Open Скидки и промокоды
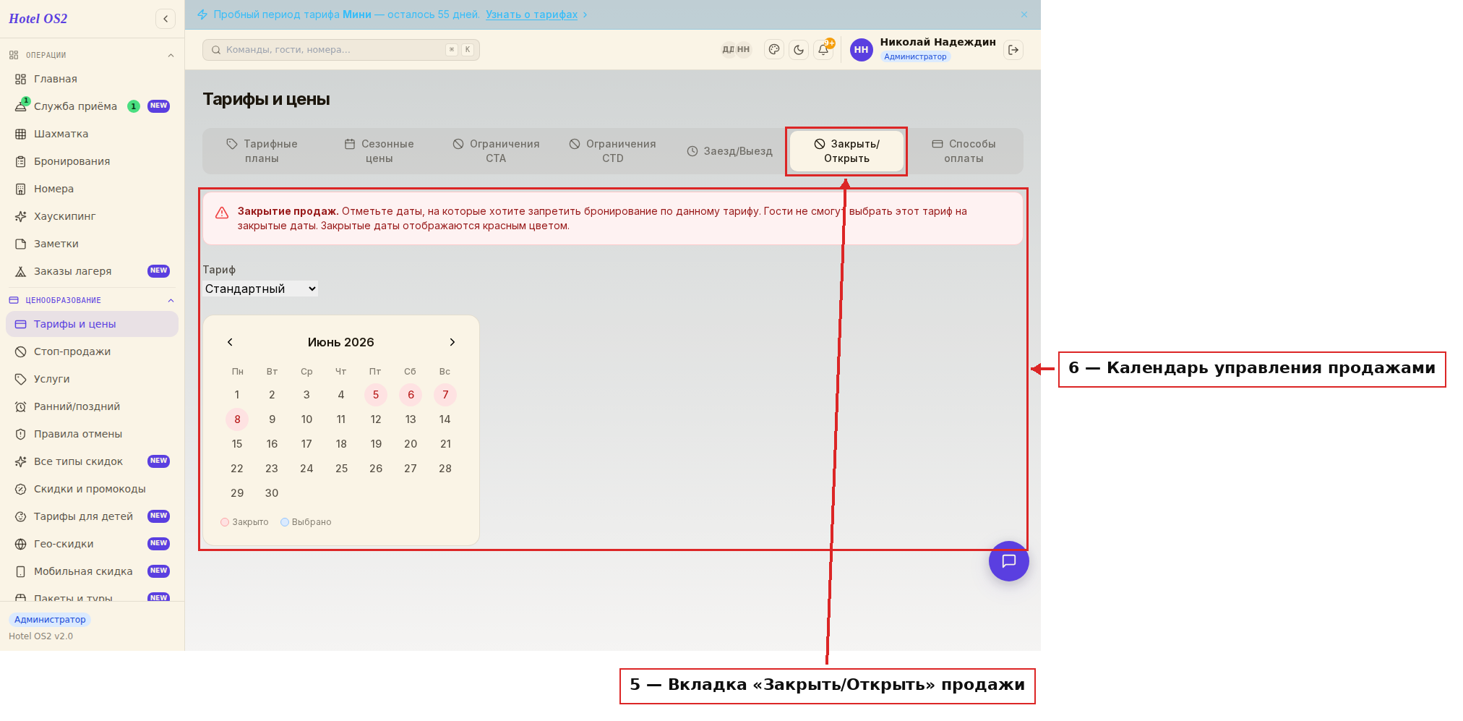1463x721 pixels. [x=92, y=489]
